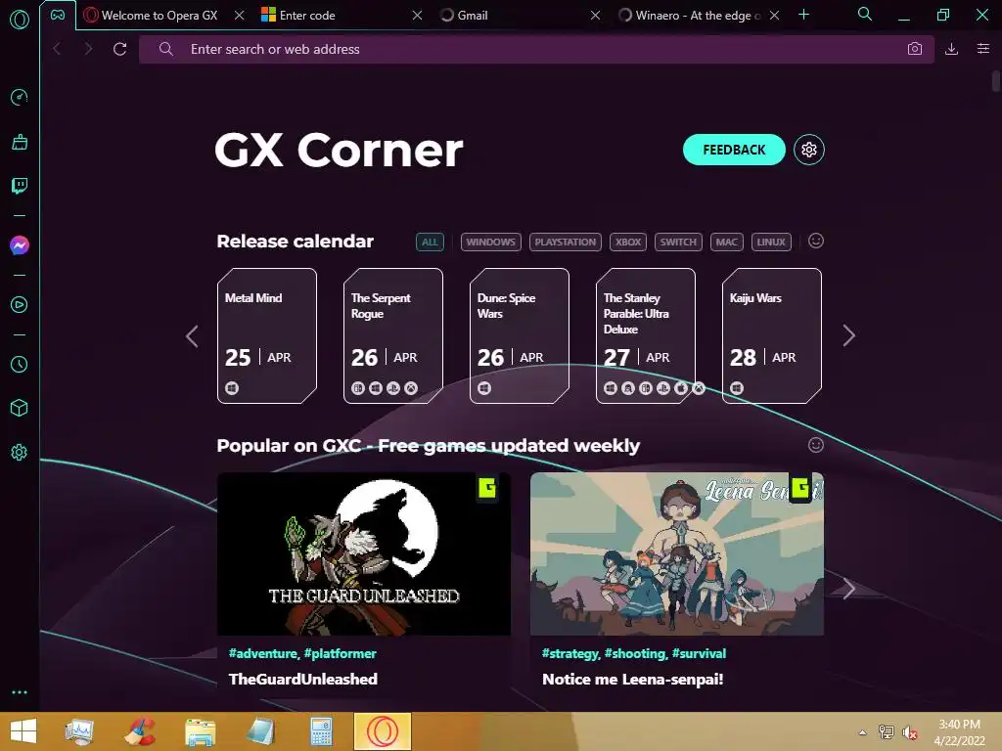Open Messenger in sidebar
This screenshot has height=751, width=1002.
[20, 245]
